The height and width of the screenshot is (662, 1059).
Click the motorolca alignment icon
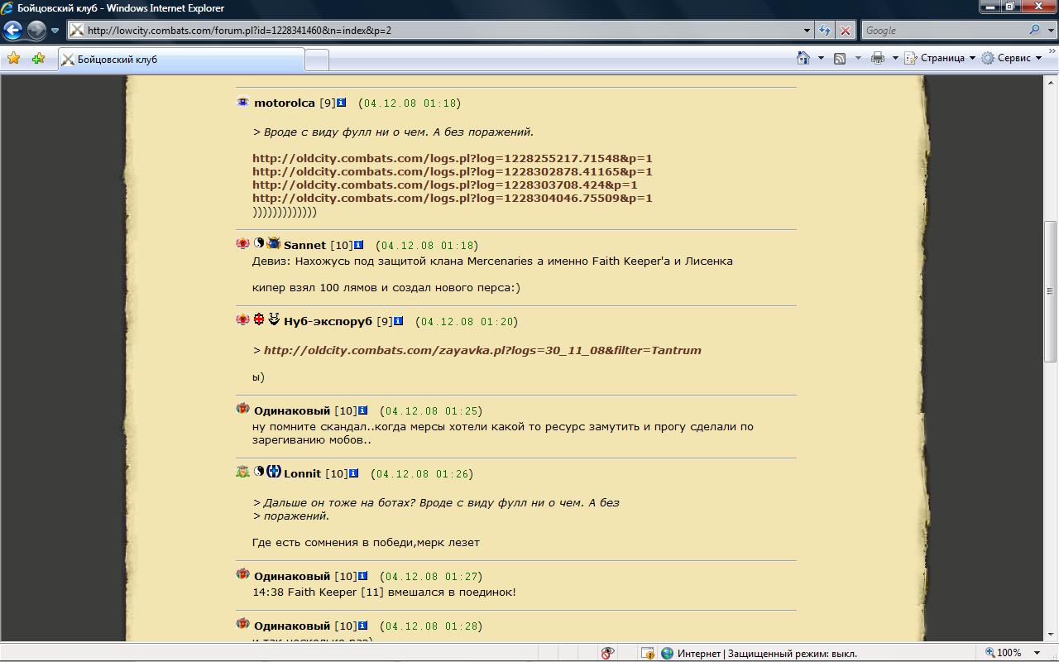[242, 103]
